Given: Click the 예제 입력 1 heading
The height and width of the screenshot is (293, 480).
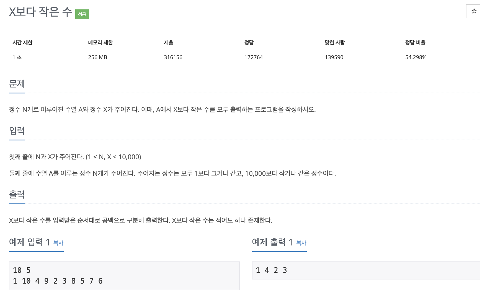Looking at the screenshot, I should point(29,242).
